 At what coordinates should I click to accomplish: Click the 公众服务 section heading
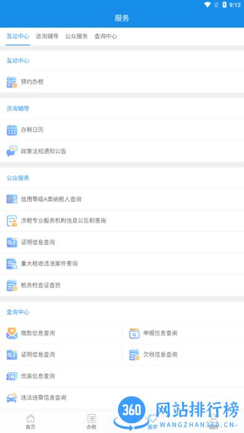pyautogui.click(x=18, y=178)
